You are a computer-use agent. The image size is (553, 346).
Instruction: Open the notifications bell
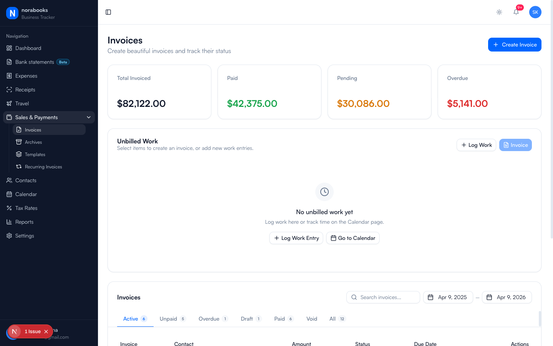tap(516, 12)
